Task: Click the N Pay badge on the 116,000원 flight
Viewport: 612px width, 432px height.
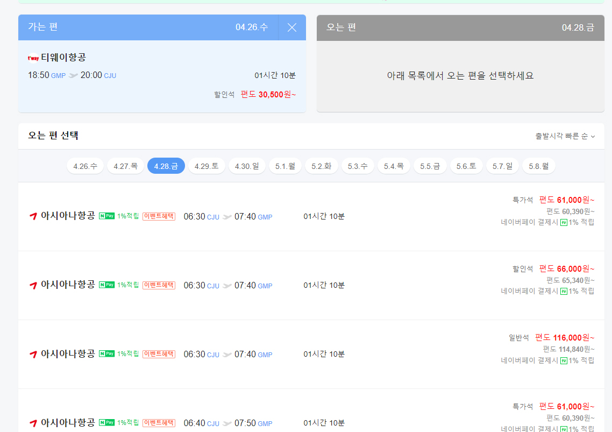Action: click(x=106, y=354)
